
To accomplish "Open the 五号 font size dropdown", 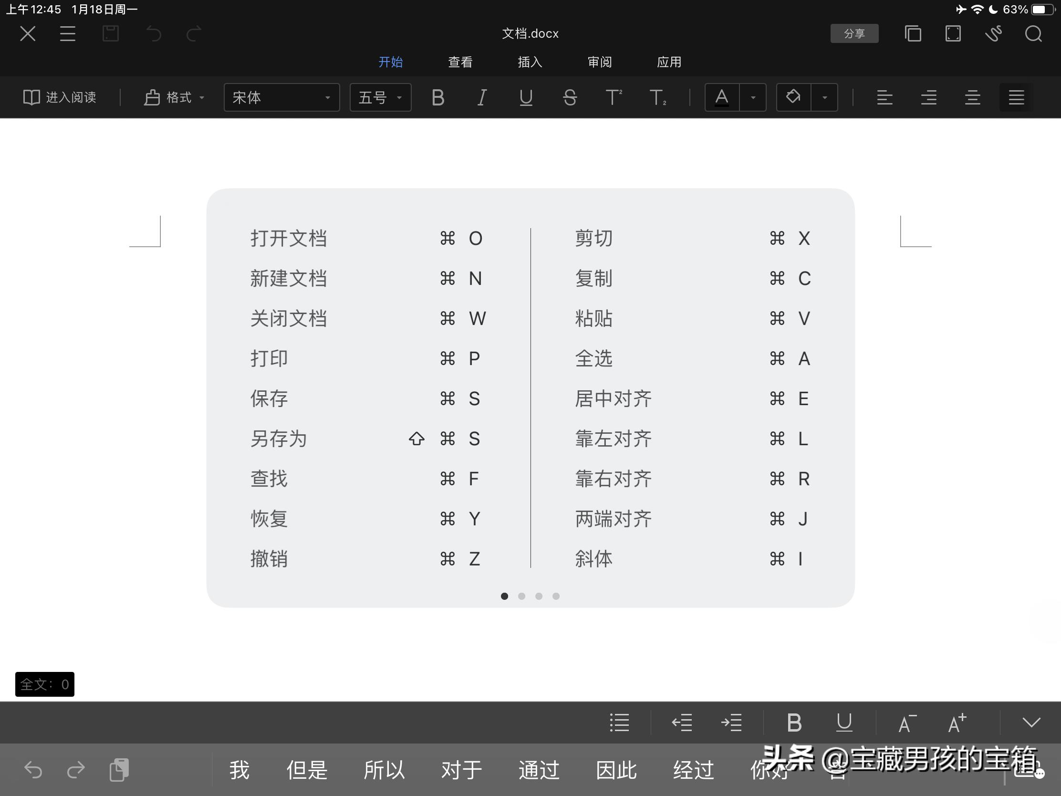I will coord(380,97).
